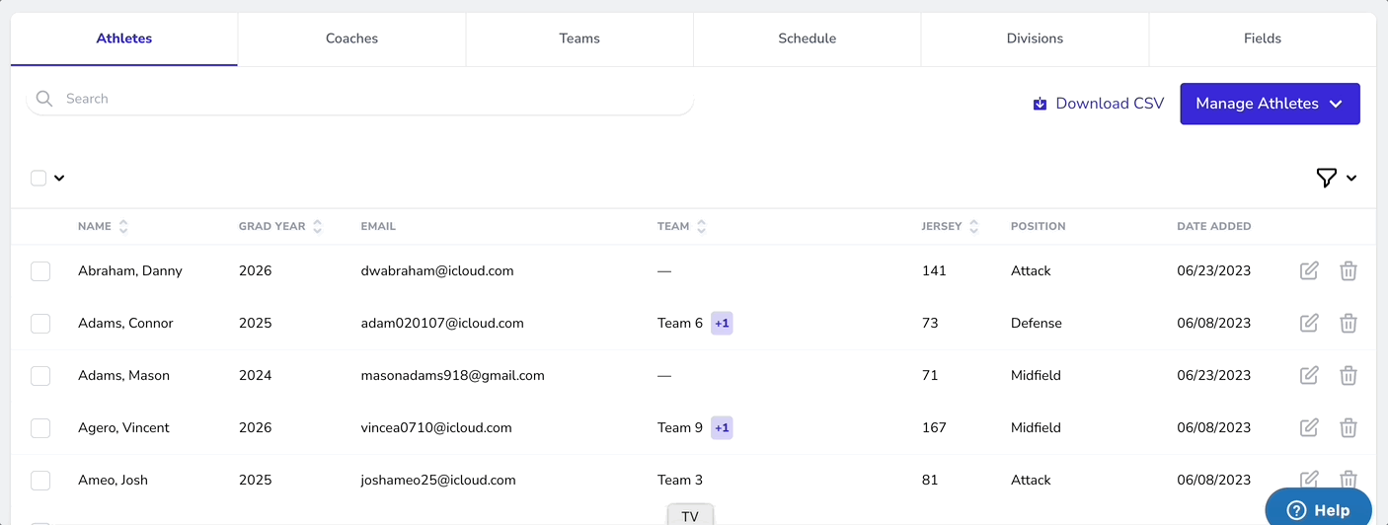Click edit pencil for Adams, Mason
The image size is (1388, 525).
(x=1309, y=375)
